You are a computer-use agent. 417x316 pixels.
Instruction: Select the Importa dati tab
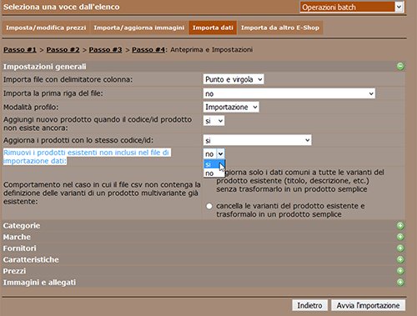click(x=213, y=28)
